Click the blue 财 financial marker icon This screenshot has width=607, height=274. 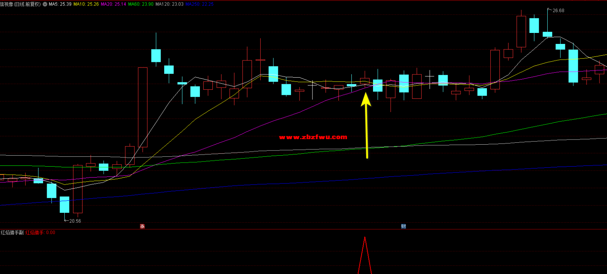(x=403, y=226)
